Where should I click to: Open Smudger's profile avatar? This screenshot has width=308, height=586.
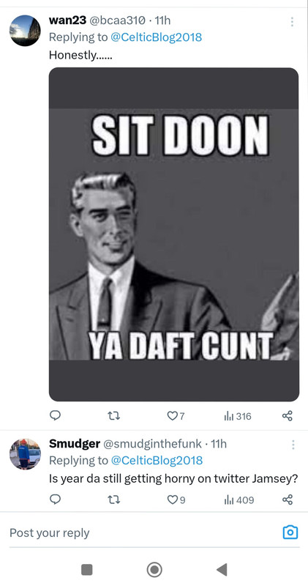[25, 454]
